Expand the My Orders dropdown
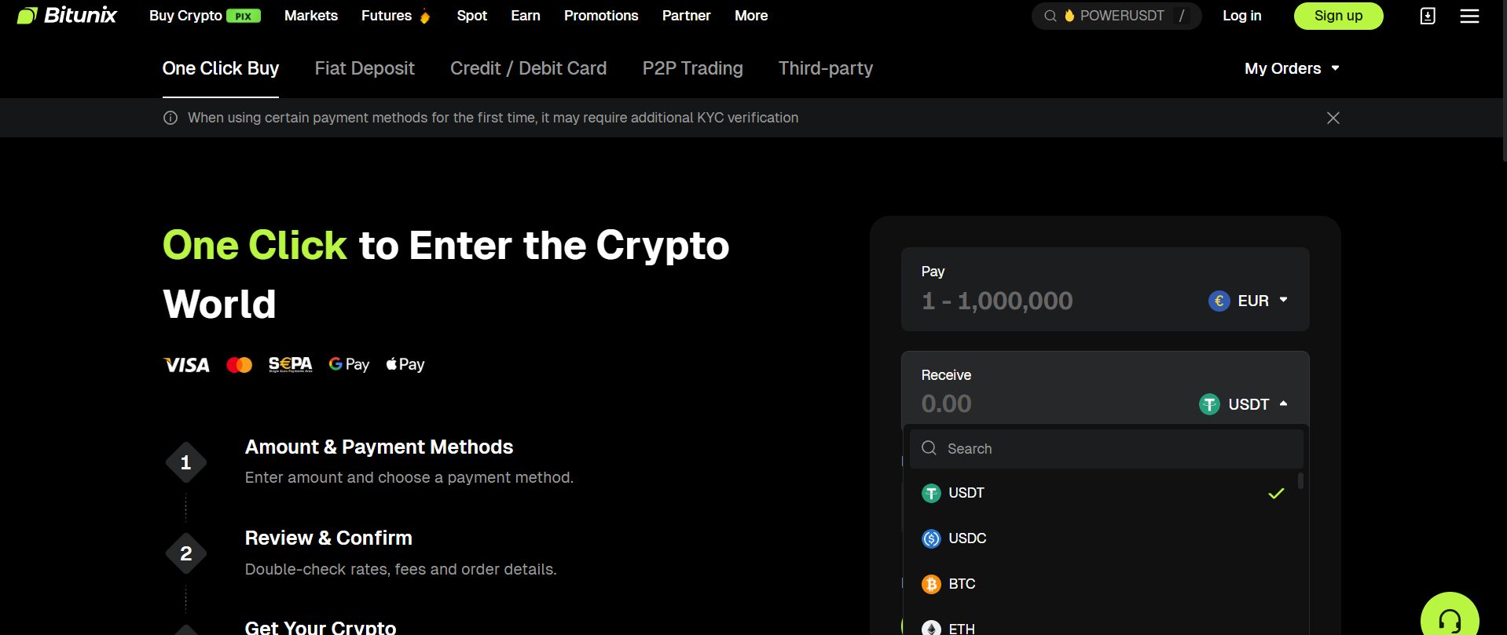 coord(1291,68)
